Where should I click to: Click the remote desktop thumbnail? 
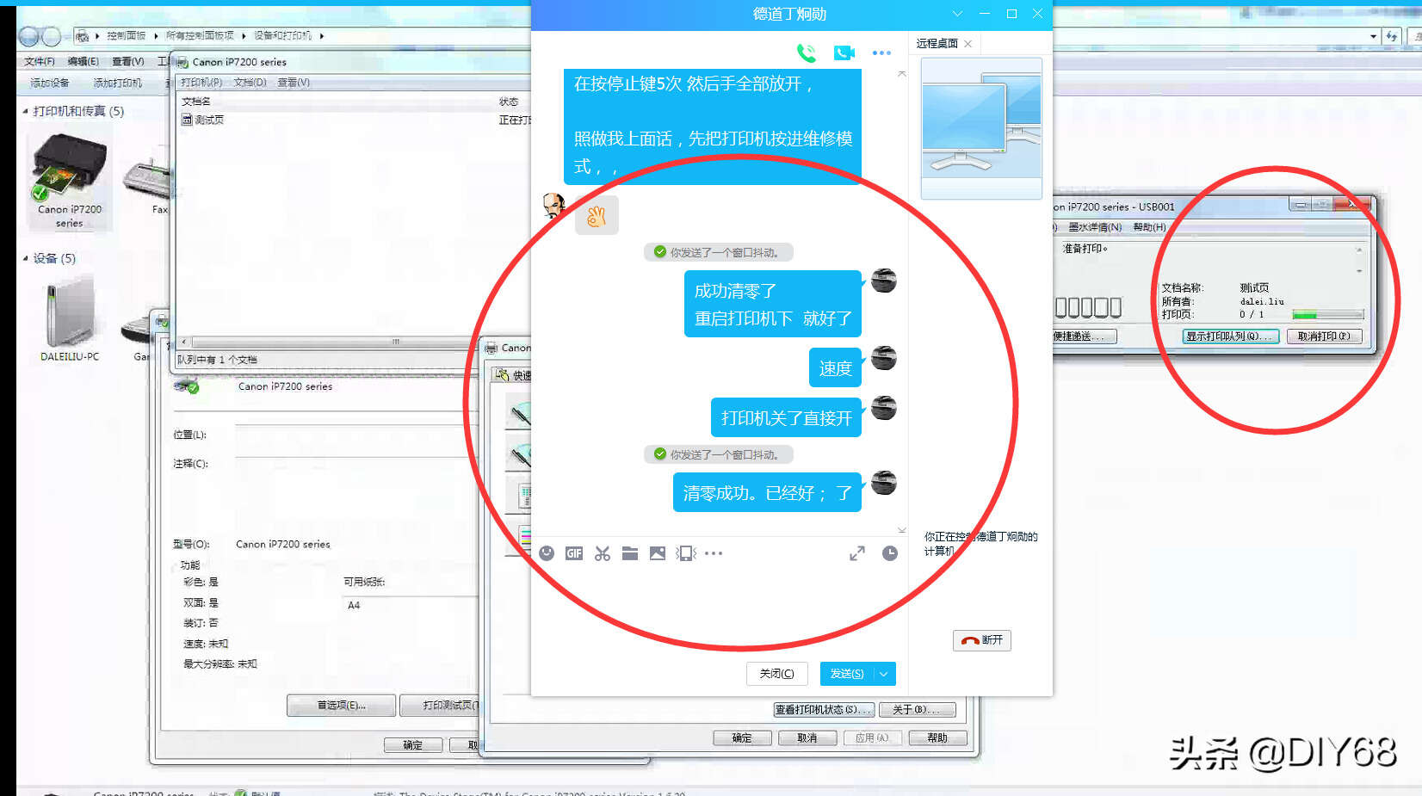[x=981, y=128]
